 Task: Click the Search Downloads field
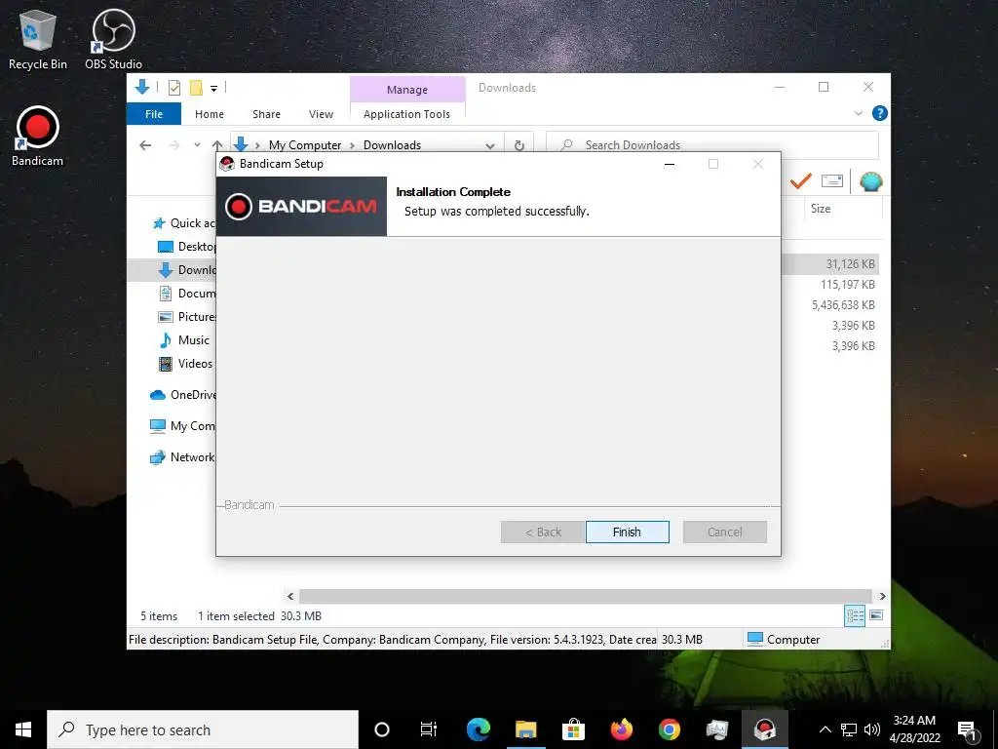pos(712,145)
